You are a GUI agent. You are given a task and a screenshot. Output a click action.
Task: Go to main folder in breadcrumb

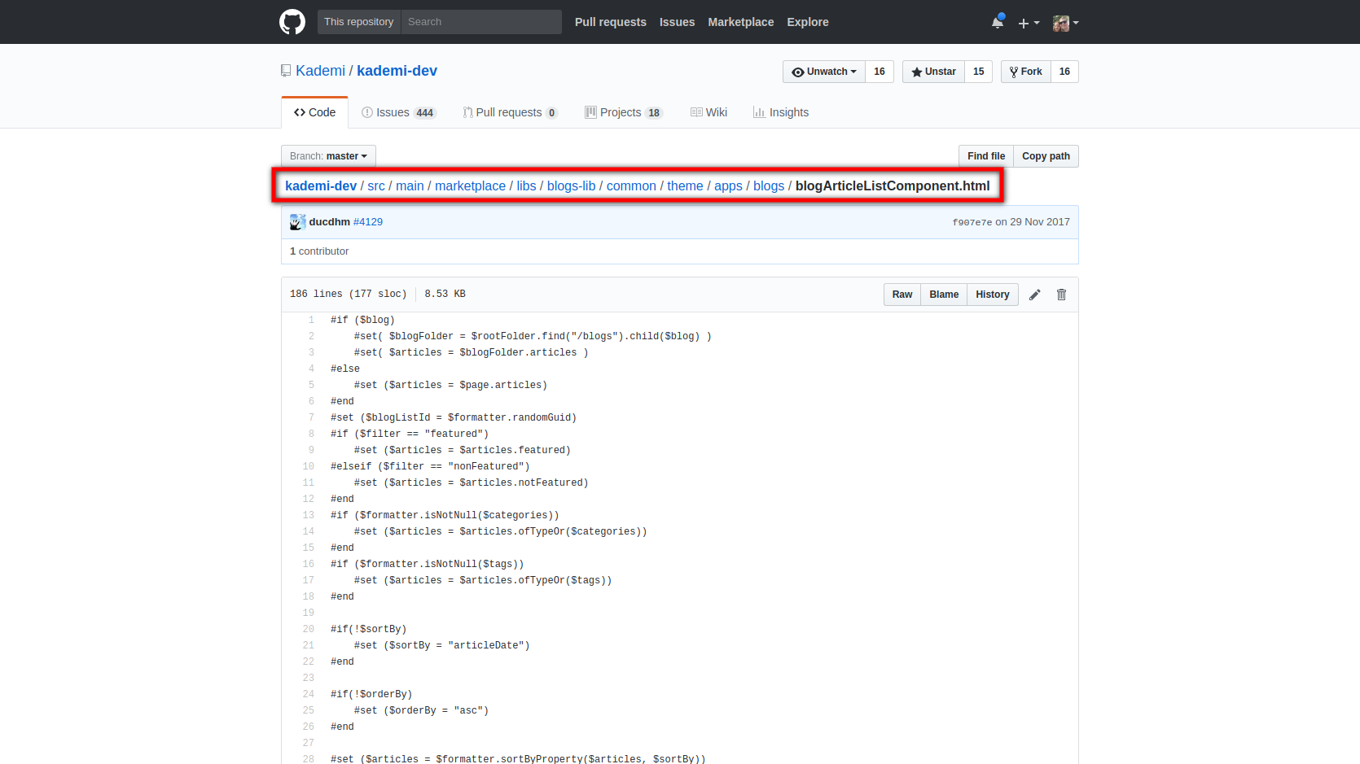410,186
